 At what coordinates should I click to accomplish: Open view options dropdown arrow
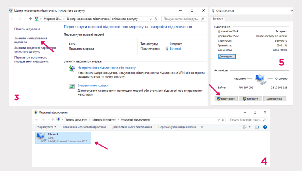250,127
